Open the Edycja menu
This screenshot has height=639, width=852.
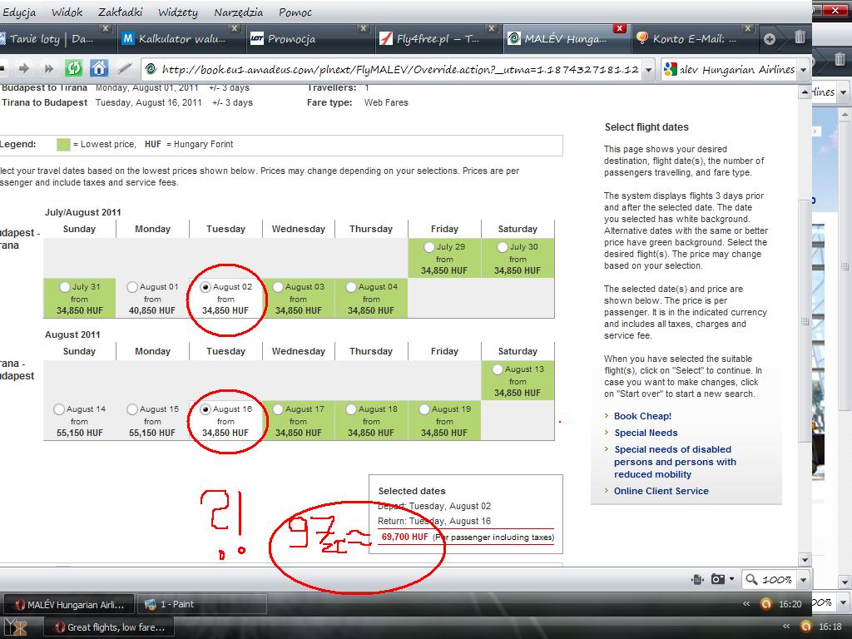[x=19, y=12]
